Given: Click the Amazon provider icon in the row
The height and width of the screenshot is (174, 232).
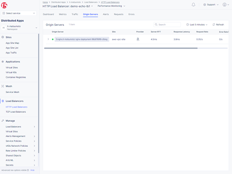Looking at the screenshot, I should point(138,39).
